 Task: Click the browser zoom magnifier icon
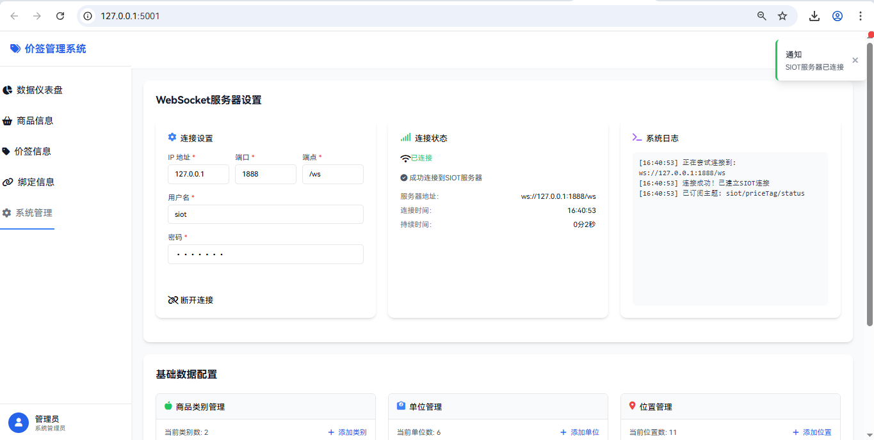click(762, 16)
